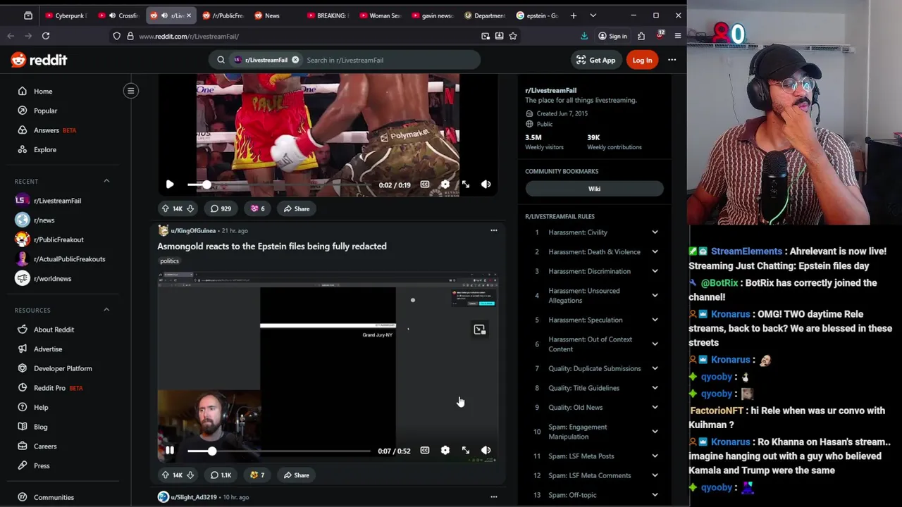Image resolution: width=902 pixels, height=507 pixels.
Task: Open the Wiki community bookmark
Action: (594, 189)
